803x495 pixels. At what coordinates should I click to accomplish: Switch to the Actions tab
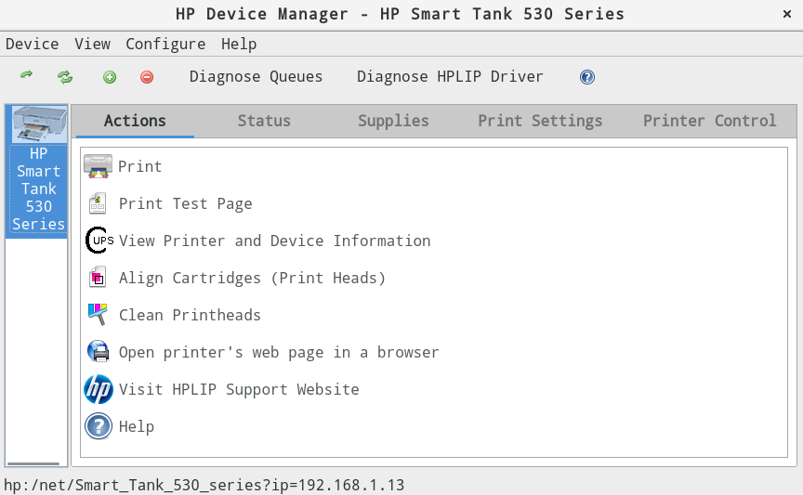click(x=135, y=121)
